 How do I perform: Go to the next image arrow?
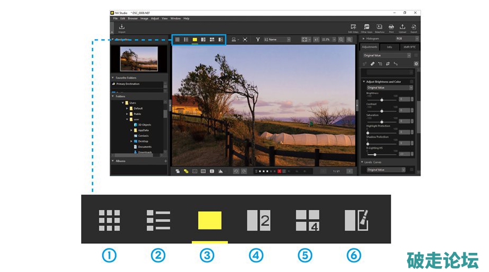point(350,171)
